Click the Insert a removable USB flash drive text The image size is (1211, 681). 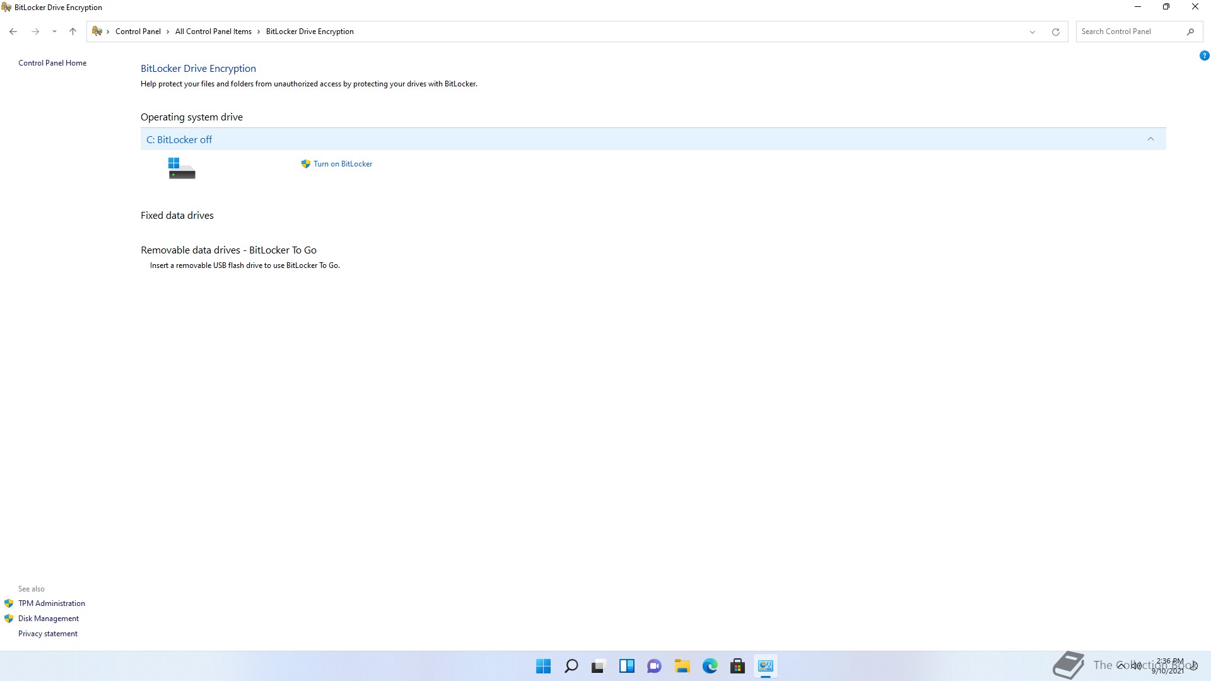[245, 265]
